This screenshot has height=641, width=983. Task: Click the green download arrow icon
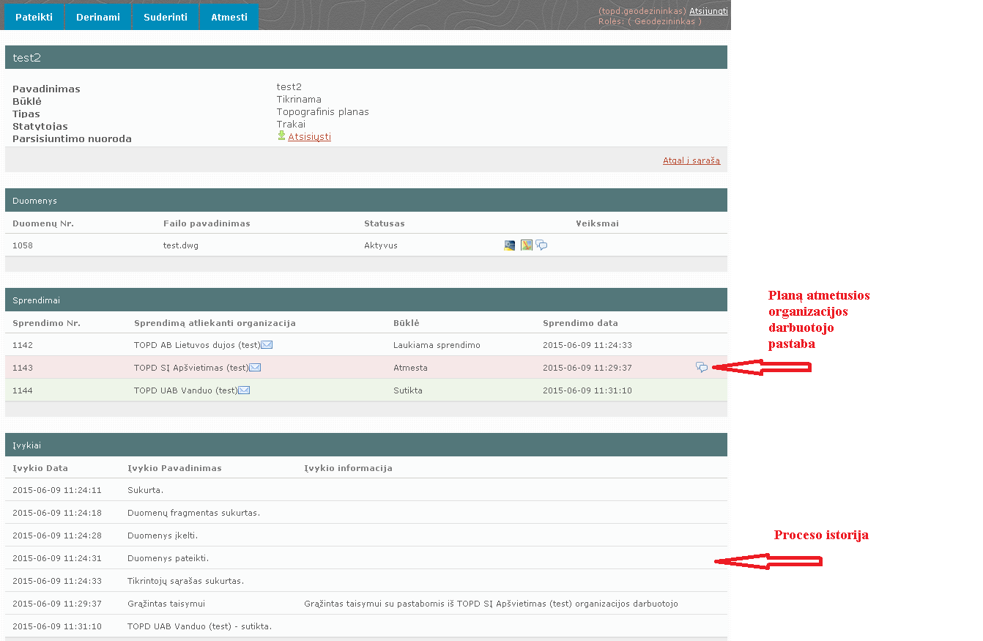[x=281, y=136]
